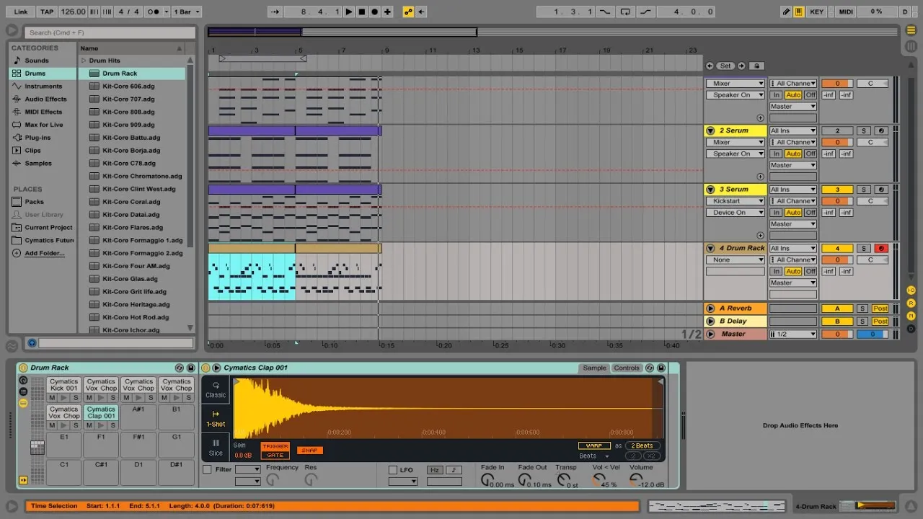Click the tempo field 126.00

coord(73,12)
